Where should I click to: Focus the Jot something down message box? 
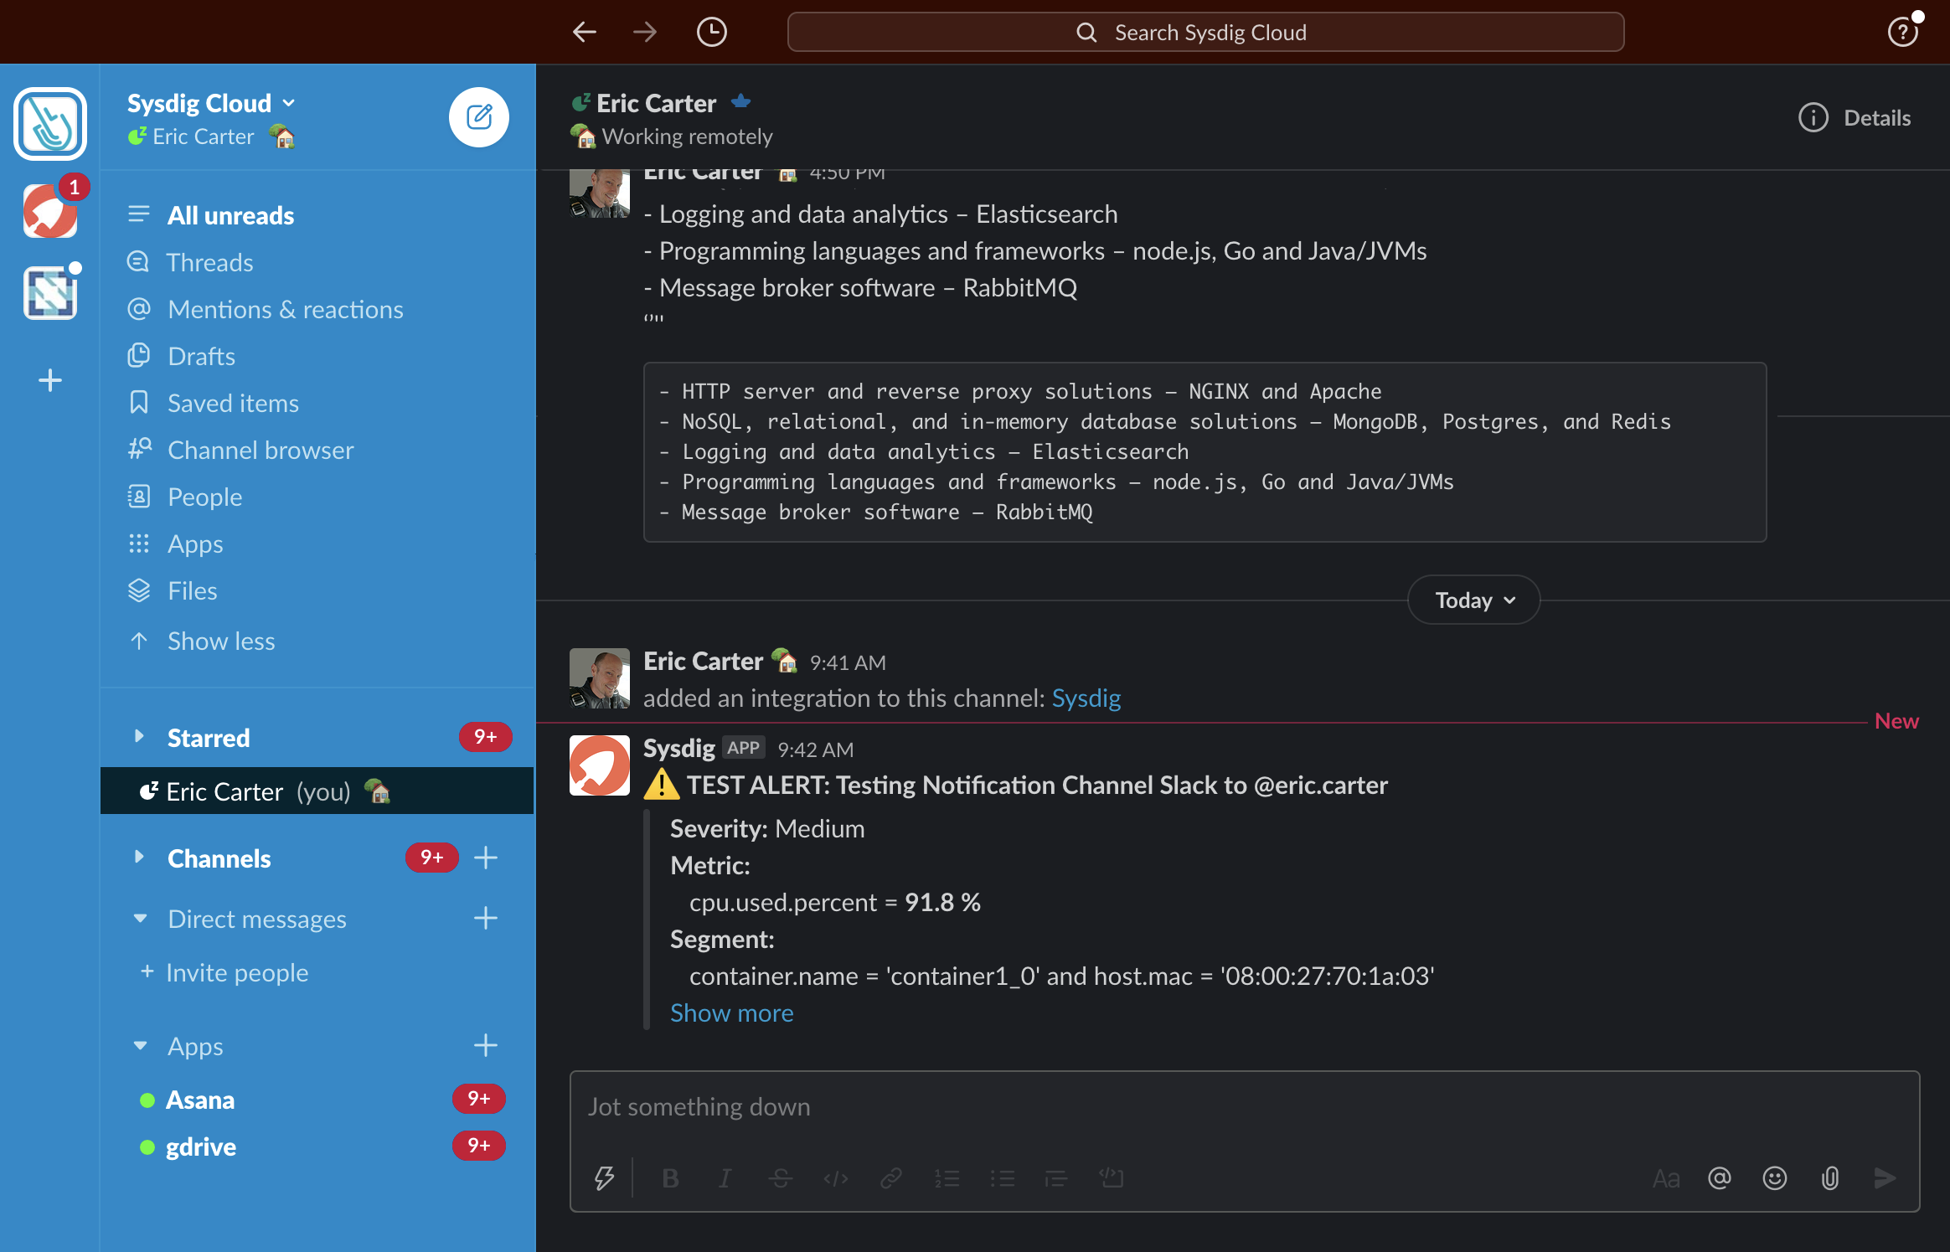click(x=1245, y=1107)
